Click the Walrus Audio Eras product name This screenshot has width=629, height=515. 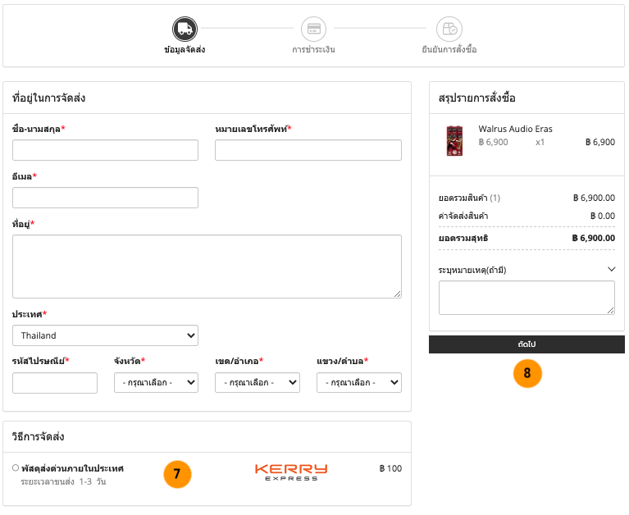[515, 129]
